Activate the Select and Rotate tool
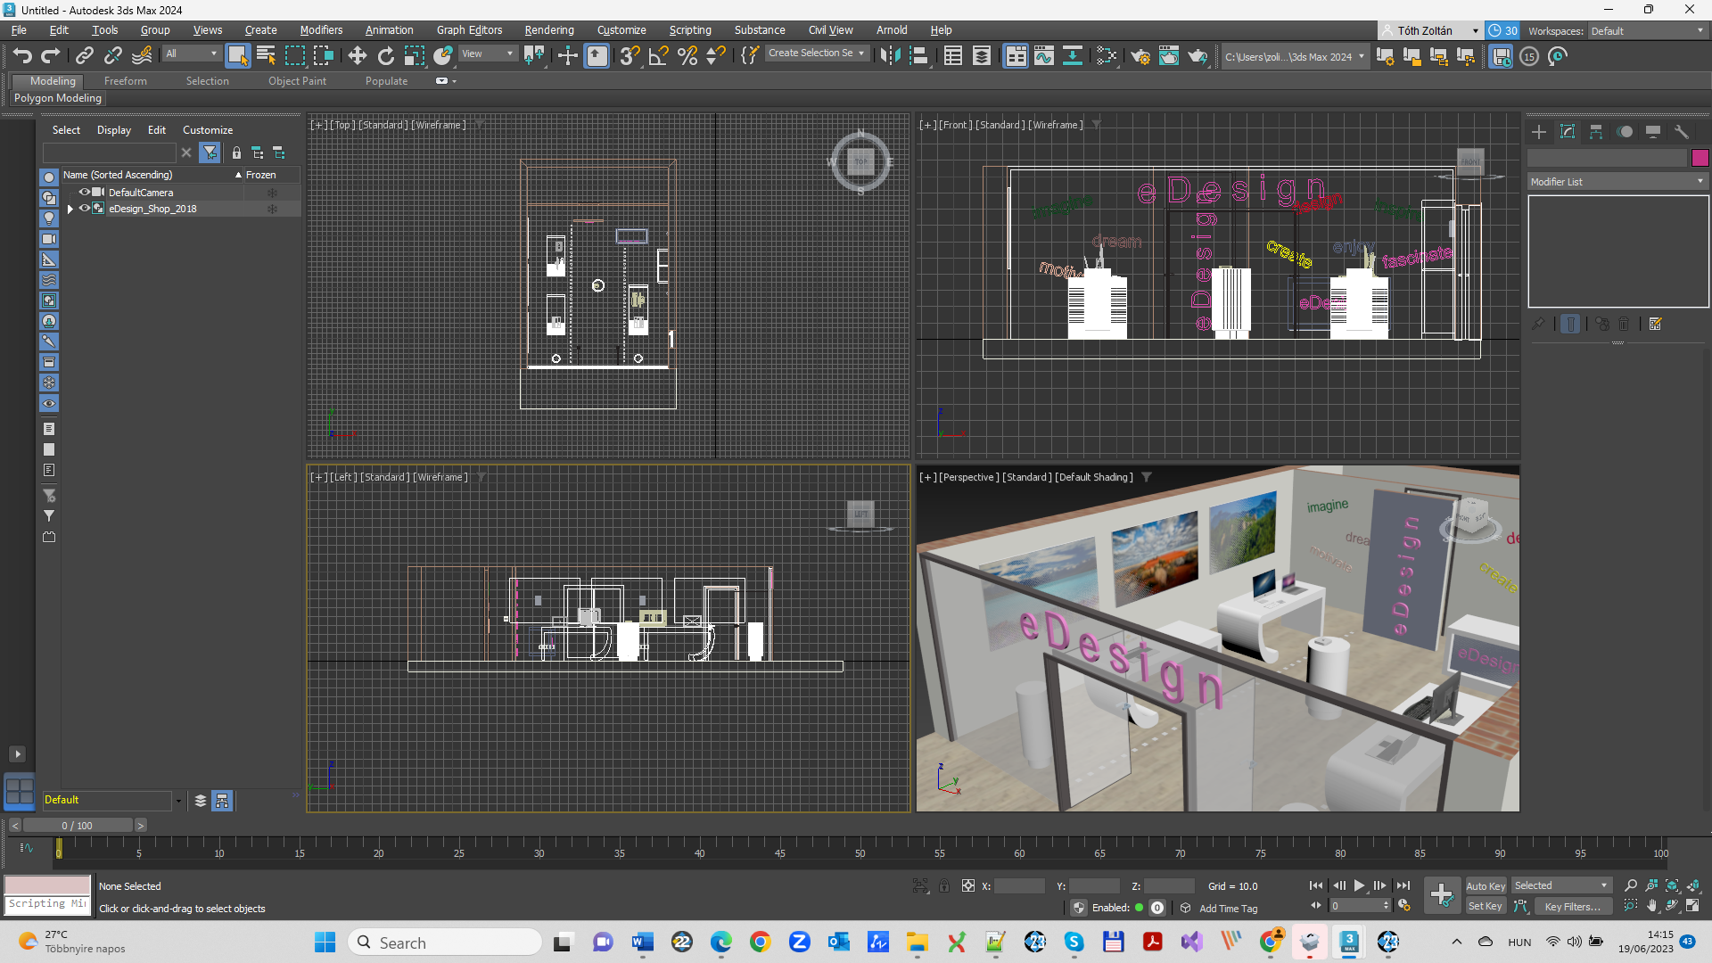Screen dimensions: 1712x963 385,56
